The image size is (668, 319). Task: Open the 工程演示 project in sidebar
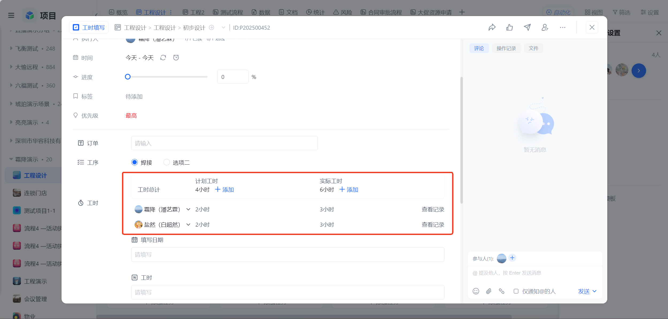(35, 281)
